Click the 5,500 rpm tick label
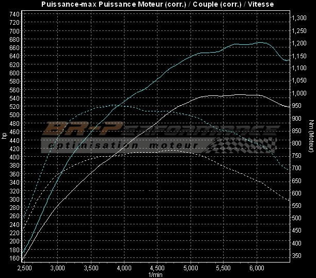The width and height of the screenshot is (316, 278). (224, 268)
